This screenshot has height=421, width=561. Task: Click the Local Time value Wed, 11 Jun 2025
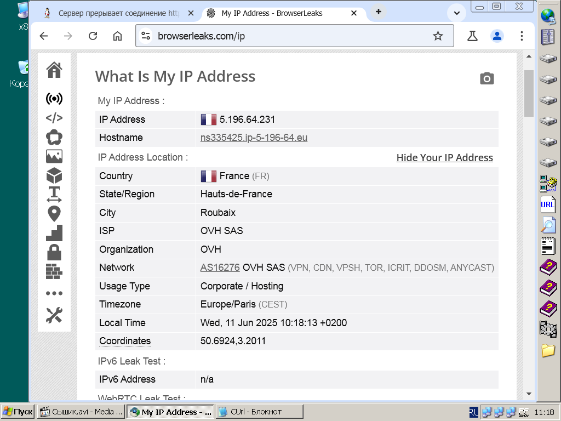[x=273, y=323]
